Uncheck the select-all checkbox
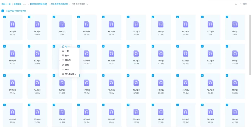The image size is (251, 127). point(3,11)
